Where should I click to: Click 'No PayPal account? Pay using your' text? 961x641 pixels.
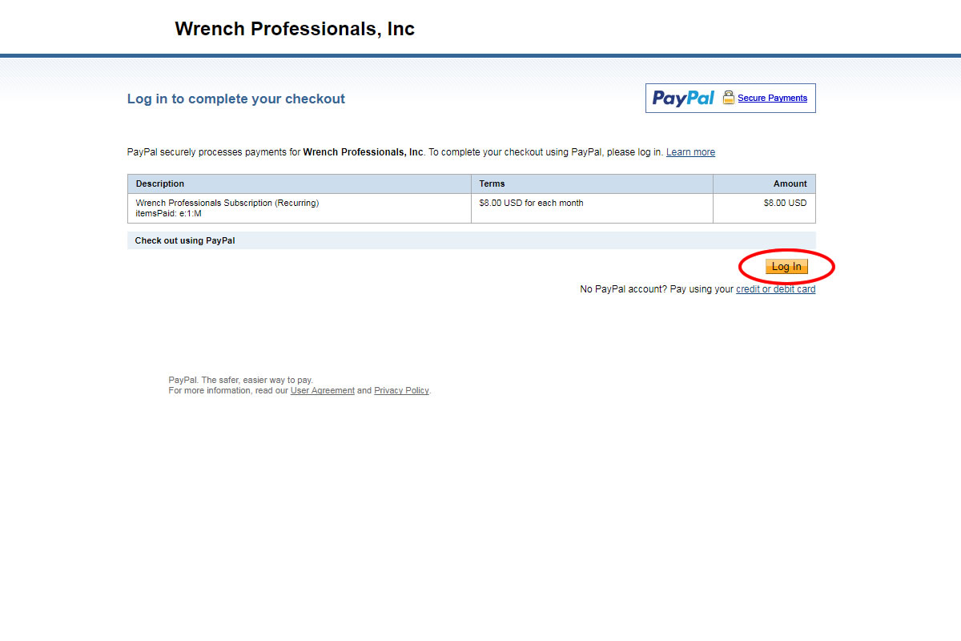point(657,289)
